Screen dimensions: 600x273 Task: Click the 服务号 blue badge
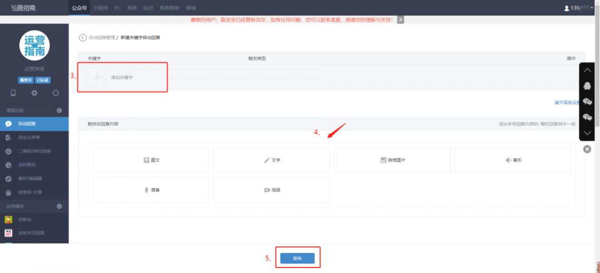click(x=26, y=80)
